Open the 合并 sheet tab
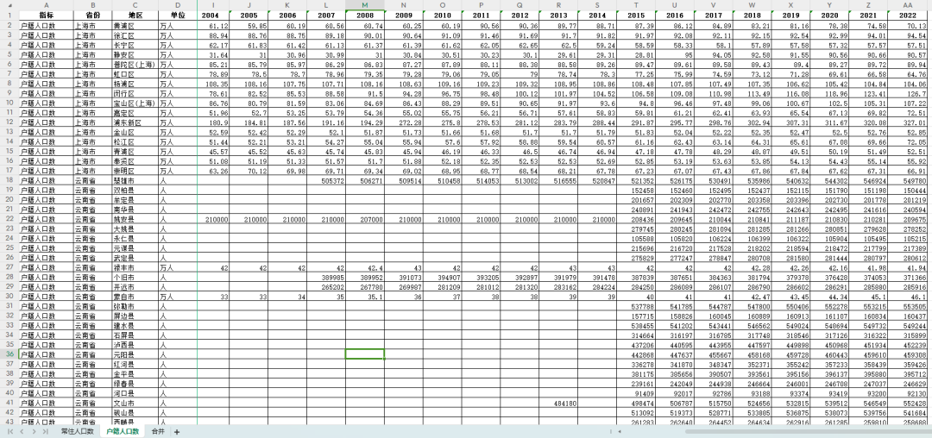 pyautogui.click(x=157, y=431)
